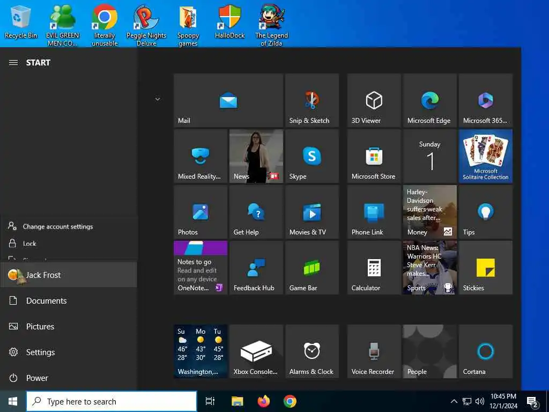Collapse Start menu hamburger navigation
This screenshot has width=549, height=412.
pyautogui.click(x=13, y=63)
